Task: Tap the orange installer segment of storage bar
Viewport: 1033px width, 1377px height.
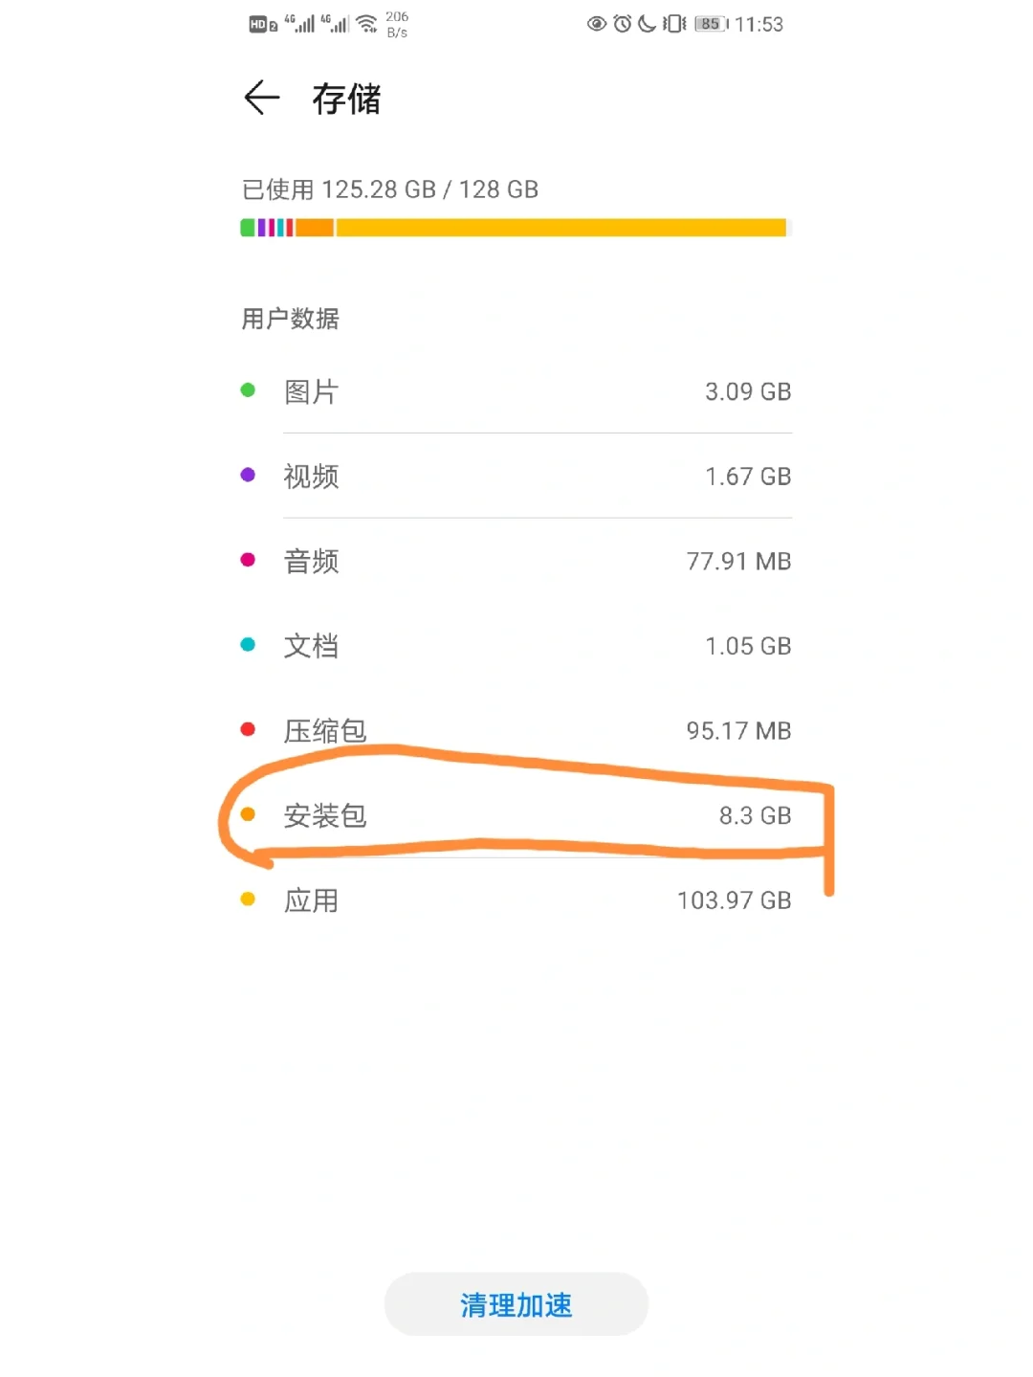Action: [x=315, y=228]
